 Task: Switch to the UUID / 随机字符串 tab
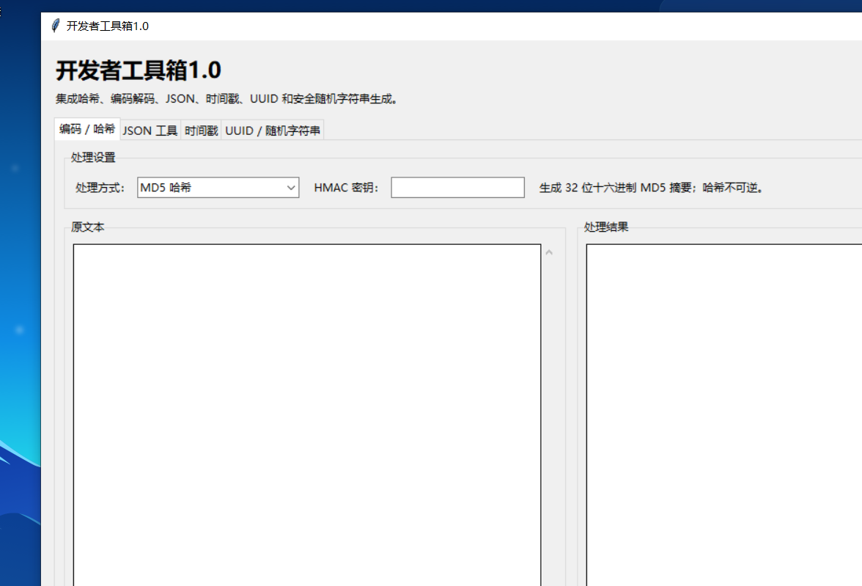273,131
